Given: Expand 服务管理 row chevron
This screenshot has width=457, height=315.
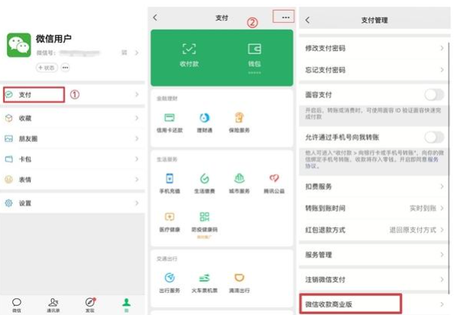Looking at the screenshot, I should (x=442, y=255).
